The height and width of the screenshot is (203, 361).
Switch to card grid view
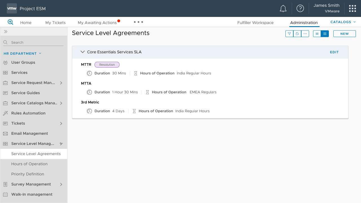[325, 34]
